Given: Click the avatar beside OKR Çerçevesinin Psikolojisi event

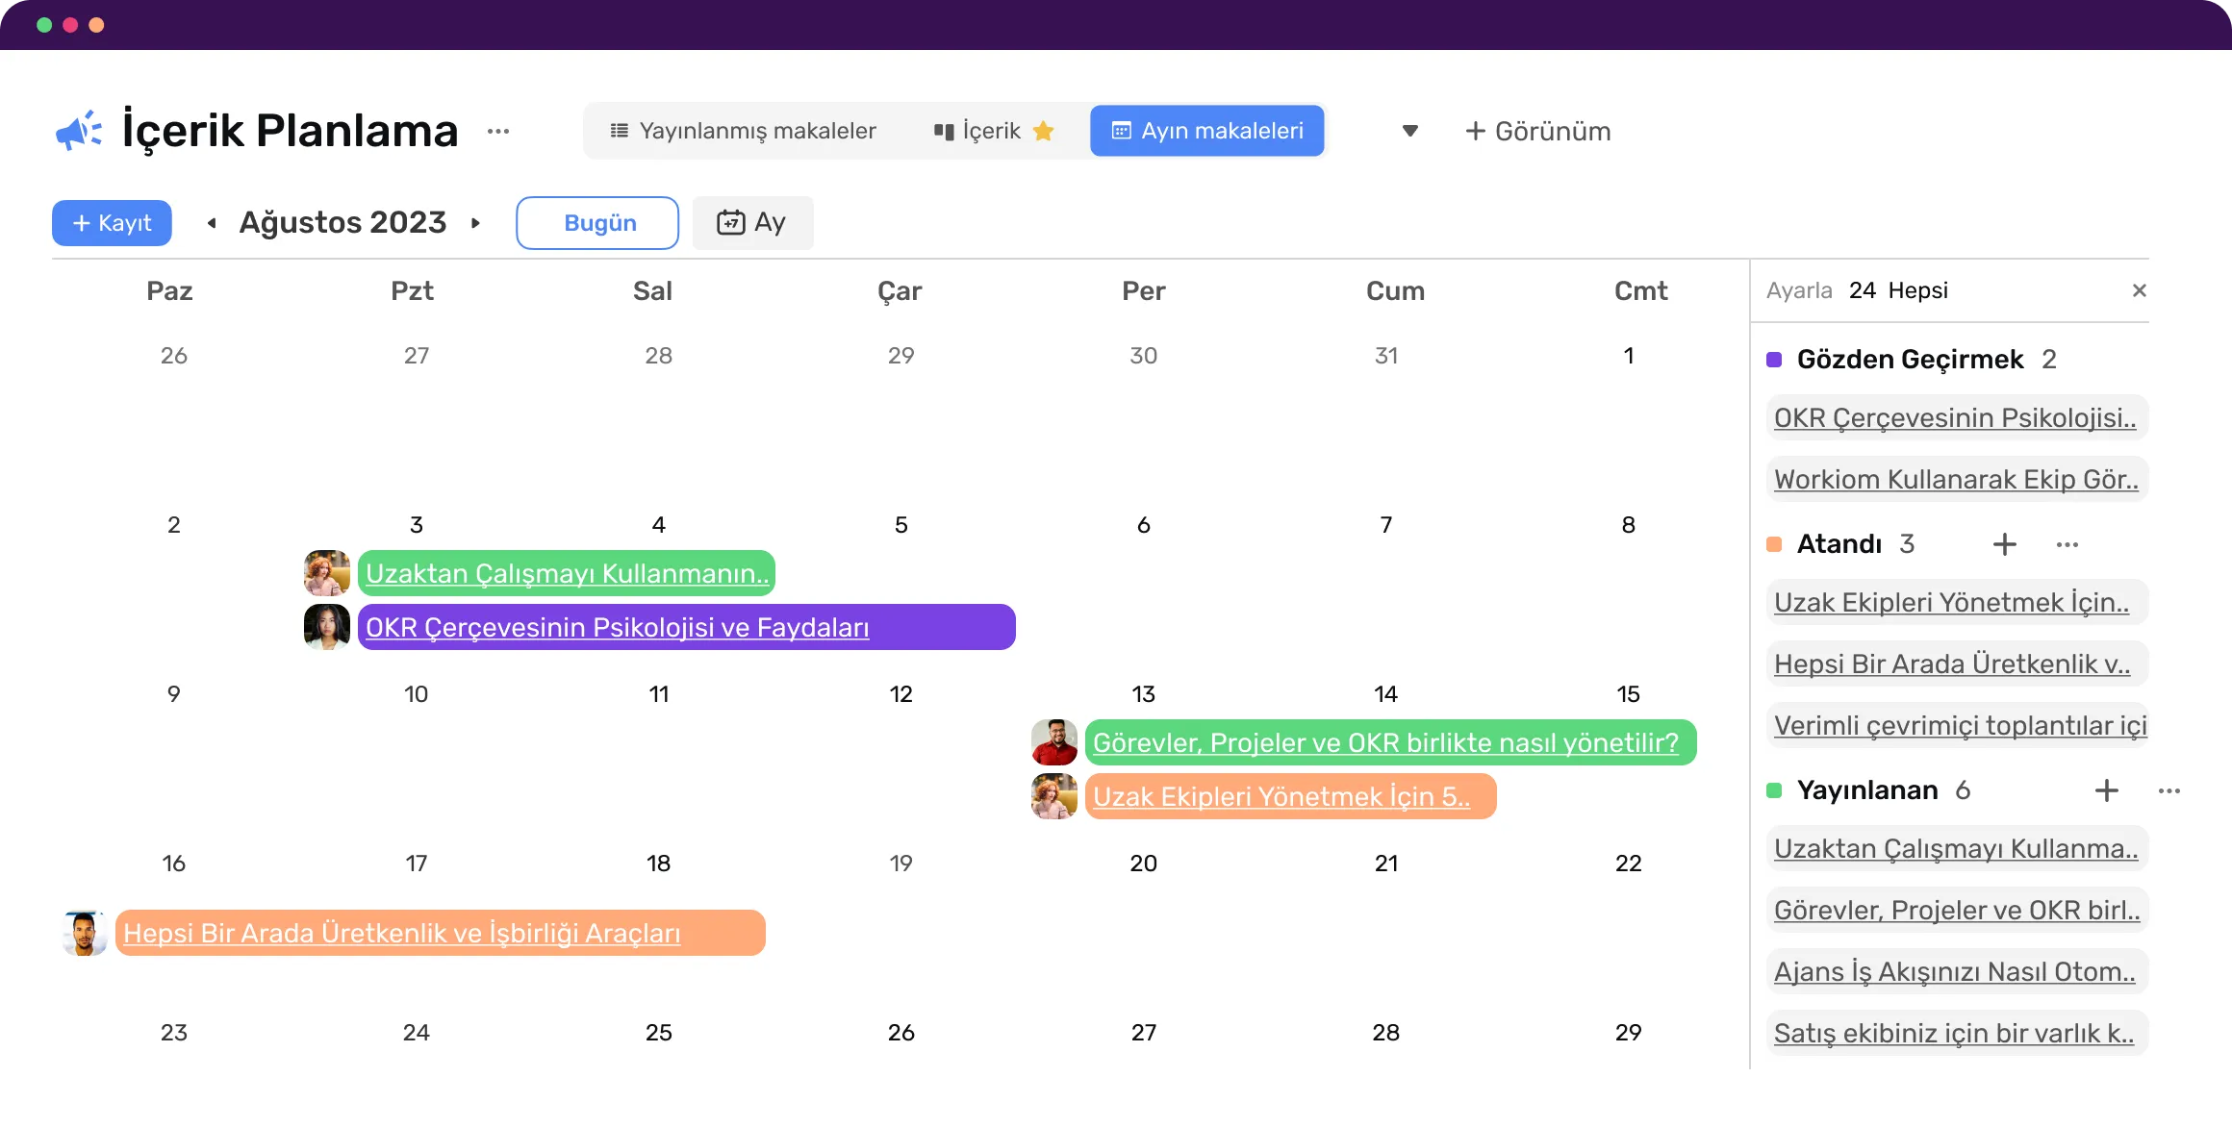Looking at the screenshot, I should [327, 627].
